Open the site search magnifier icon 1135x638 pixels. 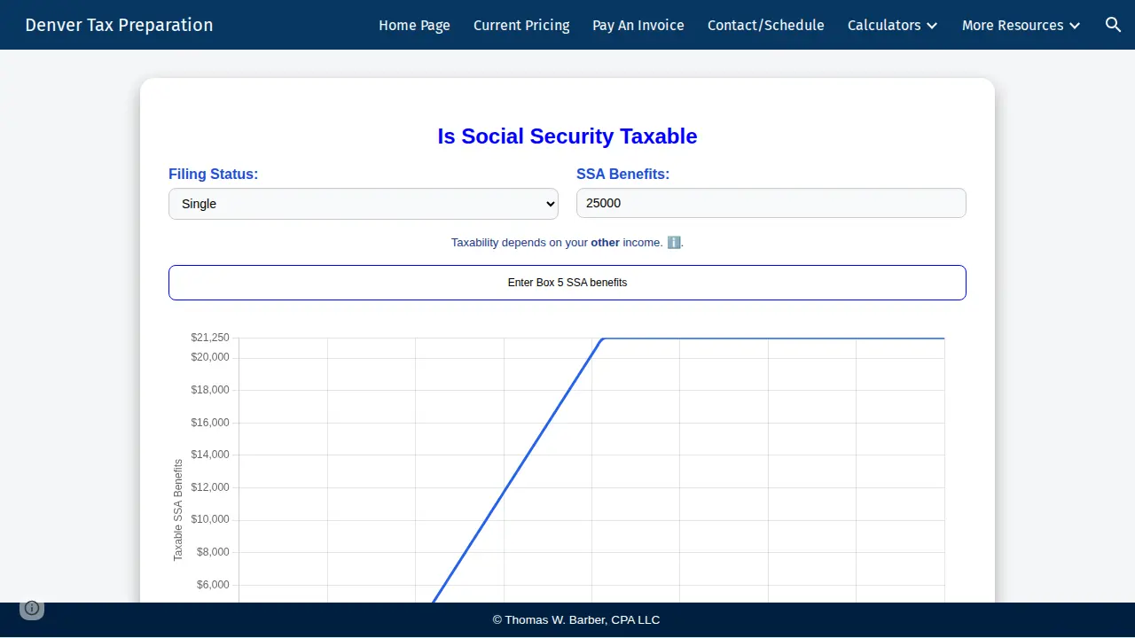tap(1114, 25)
